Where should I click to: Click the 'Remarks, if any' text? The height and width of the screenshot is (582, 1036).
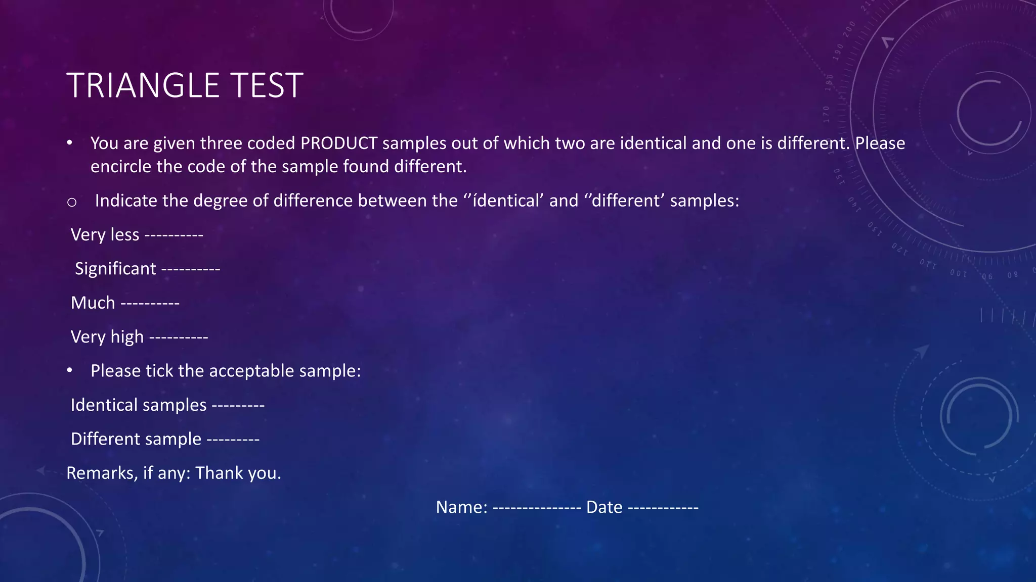128,473
